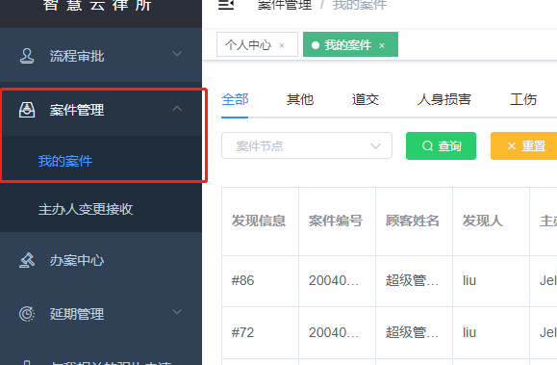Screen dimensions: 557x365
Task: Select the 道交 category tab
Action: (366, 99)
